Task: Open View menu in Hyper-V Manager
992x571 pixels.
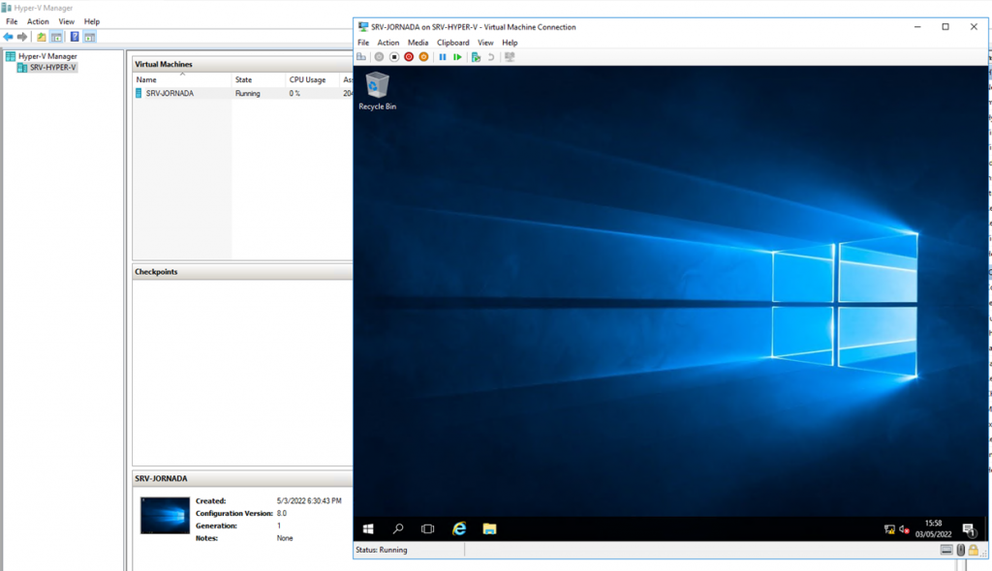Action: [x=66, y=21]
